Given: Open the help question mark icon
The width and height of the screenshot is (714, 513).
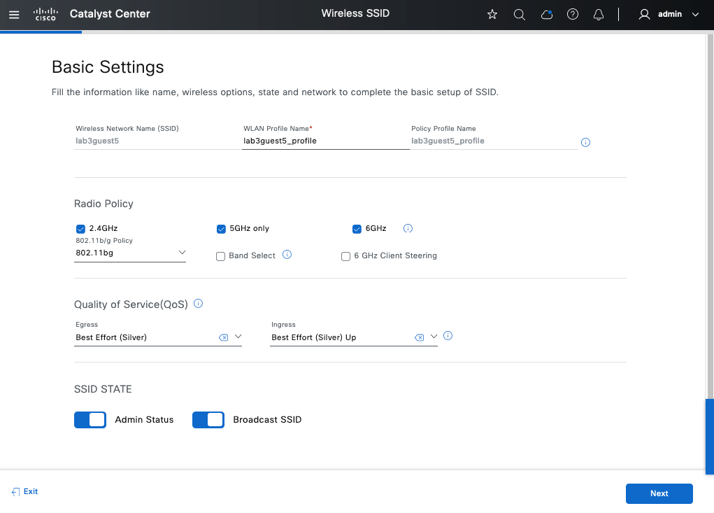Looking at the screenshot, I should (x=573, y=14).
